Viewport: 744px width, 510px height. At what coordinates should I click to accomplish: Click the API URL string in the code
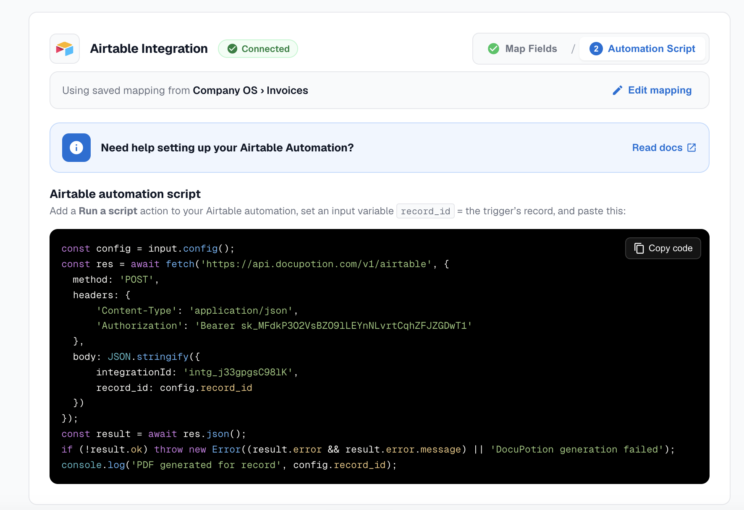317,264
